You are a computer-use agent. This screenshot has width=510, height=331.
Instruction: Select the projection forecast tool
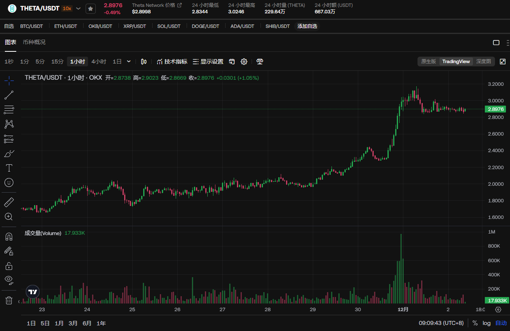point(9,139)
